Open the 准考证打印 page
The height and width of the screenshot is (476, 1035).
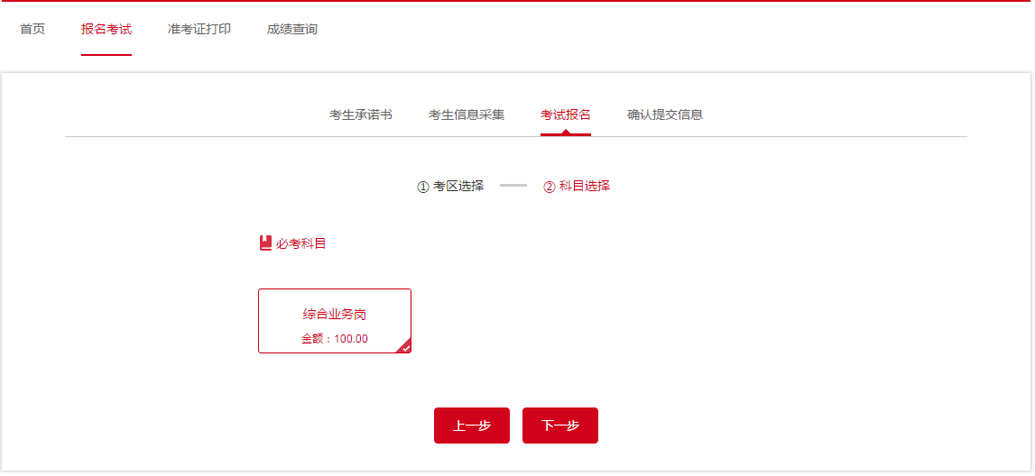pos(199,30)
